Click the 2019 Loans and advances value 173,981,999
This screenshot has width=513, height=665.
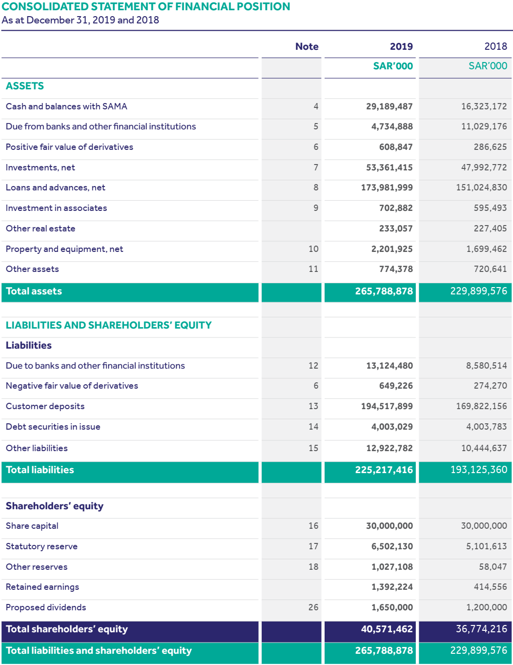click(387, 187)
